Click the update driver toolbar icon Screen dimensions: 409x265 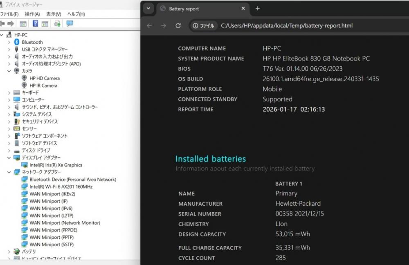(x=57, y=24)
